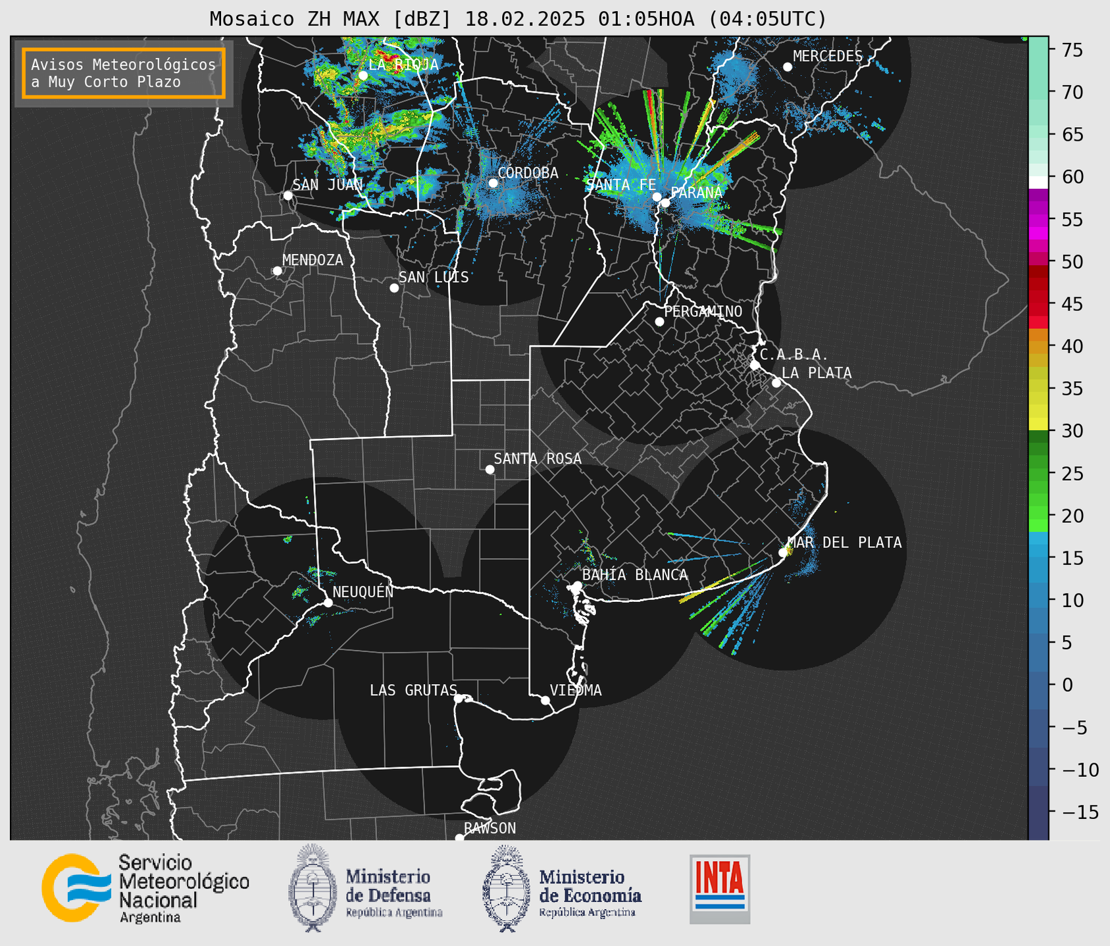This screenshot has width=1110, height=946.
Task: Click the 0 value on the dBZ scale
Action: pos(1067,685)
